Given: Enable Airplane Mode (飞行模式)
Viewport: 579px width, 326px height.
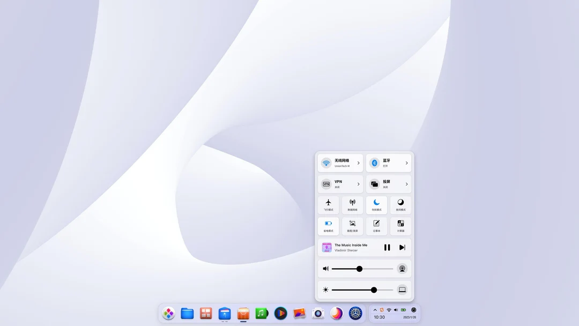Looking at the screenshot, I should coord(328,205).
